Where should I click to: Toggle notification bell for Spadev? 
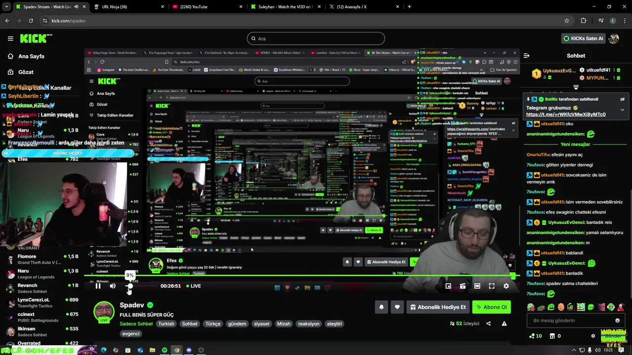point(381,307)
